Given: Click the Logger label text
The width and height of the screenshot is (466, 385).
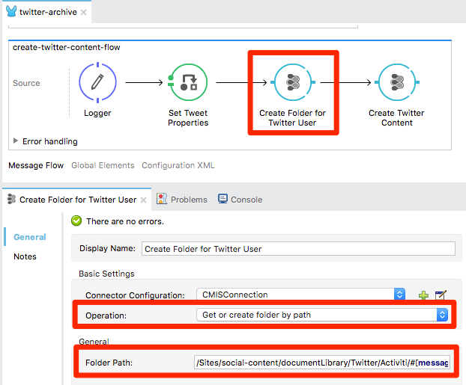Looking at the screenshot, I should (97, 113).
